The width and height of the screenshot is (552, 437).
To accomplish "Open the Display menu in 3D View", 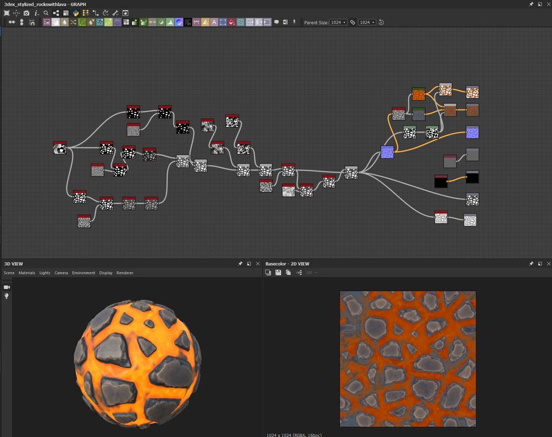I will tap(105, 273).
